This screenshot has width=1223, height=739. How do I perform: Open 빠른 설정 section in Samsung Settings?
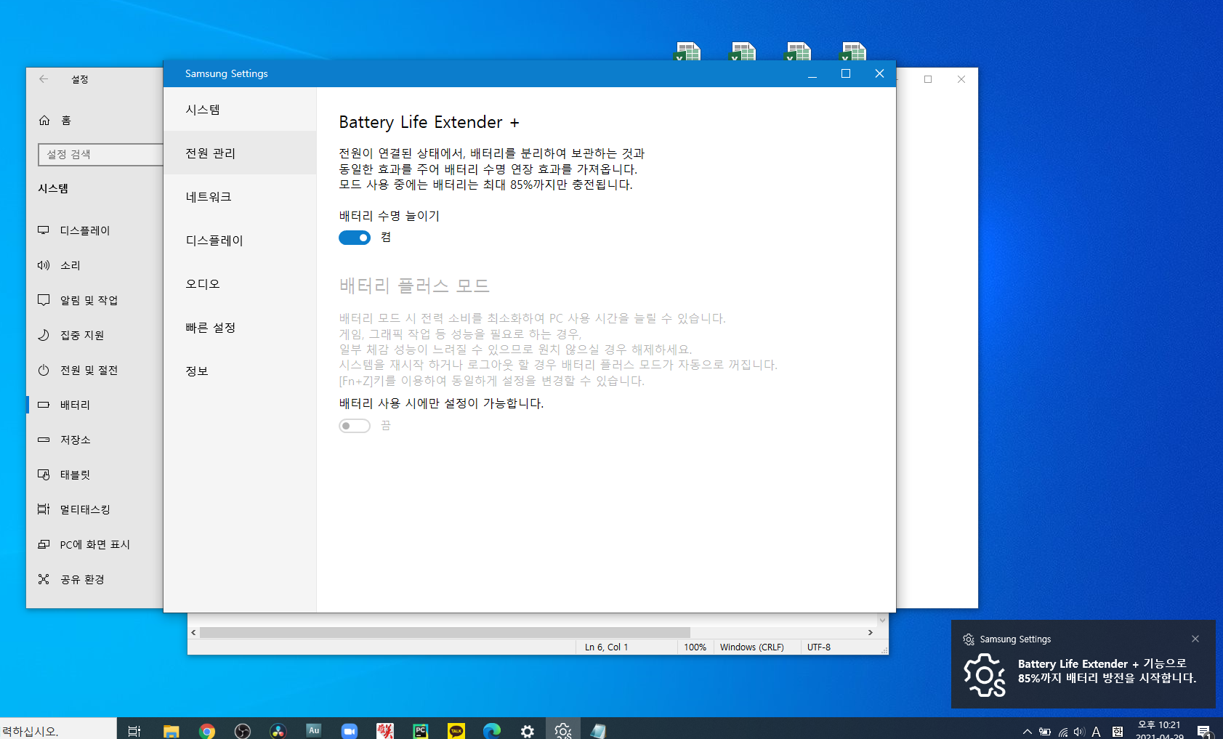(x=240, y=327)
